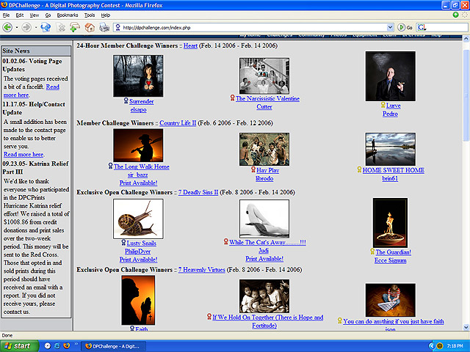This screenshot has height=352, width=470.
Task: Open the Back button history dropdown arrow
Action: tap(16, 27)
